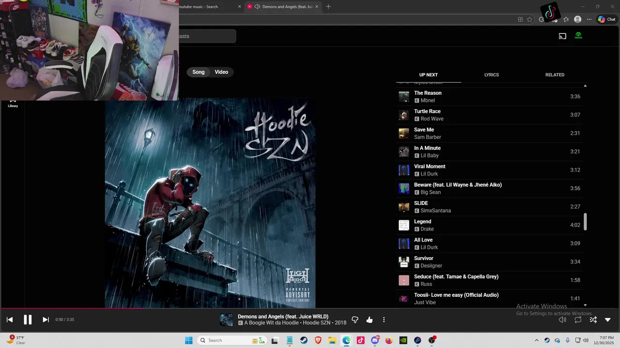Skip to the next track
This screenshot has width=620, height=348.
click(x=46, y=319)
